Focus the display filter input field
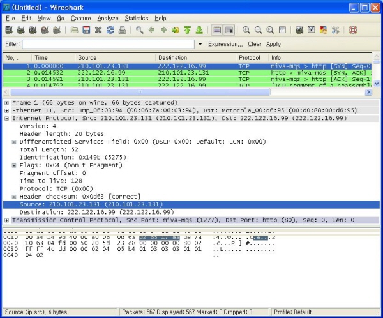Image resolution: width=383 pixels, height=318 pixels. click(109, 44)
